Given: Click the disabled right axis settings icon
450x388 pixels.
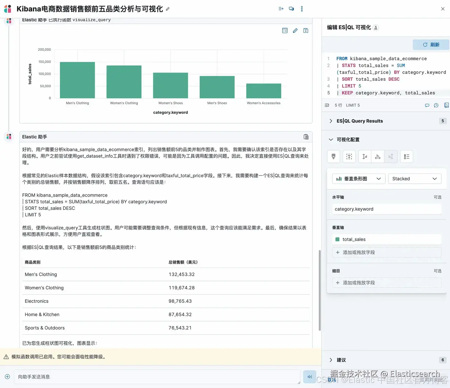Looking at the screenshot, I should (391, 156).
